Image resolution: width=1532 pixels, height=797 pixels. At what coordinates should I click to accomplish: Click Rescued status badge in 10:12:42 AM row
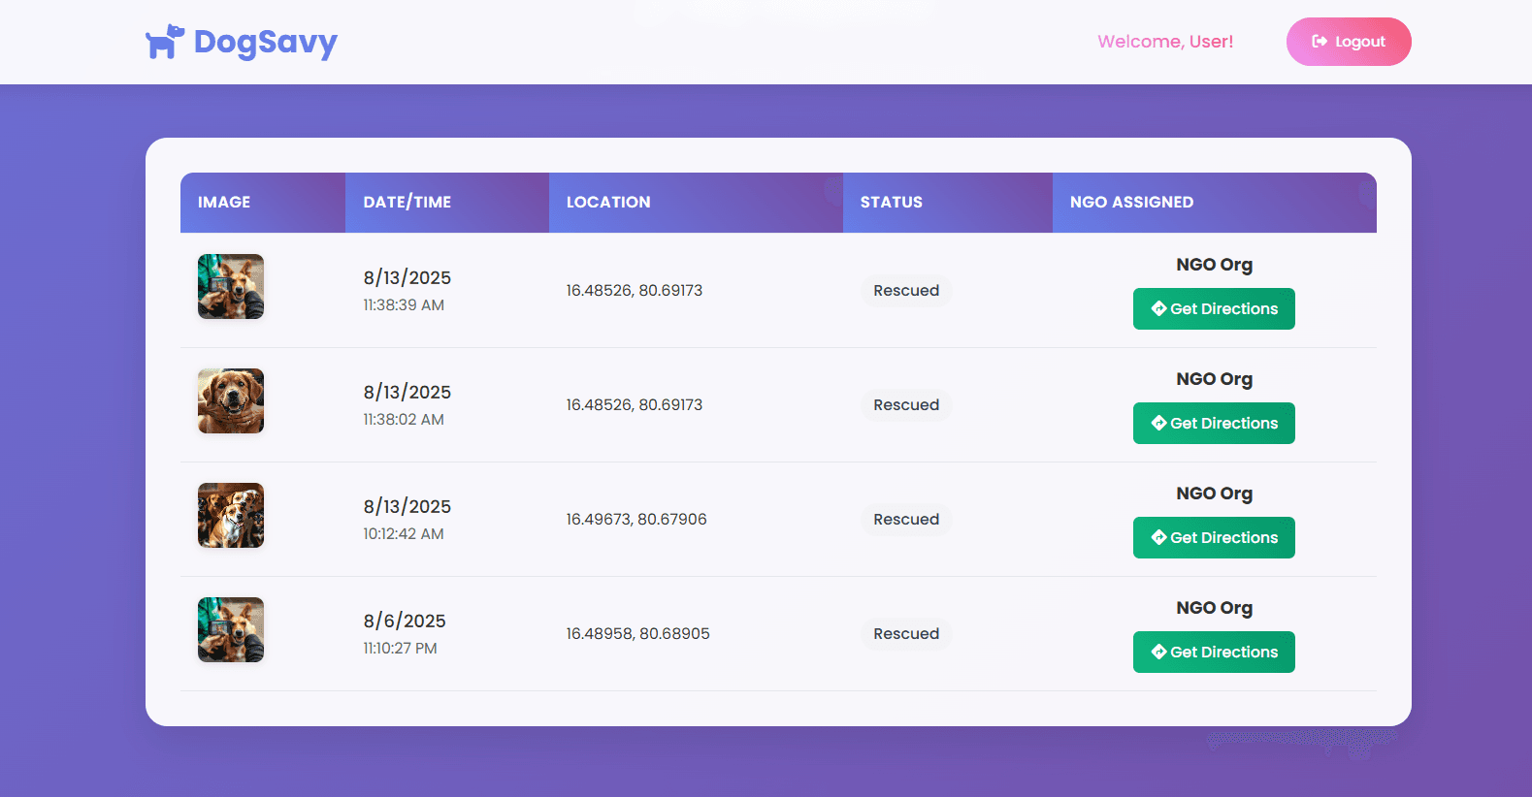pos(906,520)
